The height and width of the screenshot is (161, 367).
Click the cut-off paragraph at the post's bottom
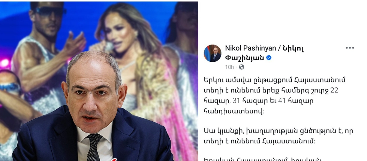(x=262, y=160)
